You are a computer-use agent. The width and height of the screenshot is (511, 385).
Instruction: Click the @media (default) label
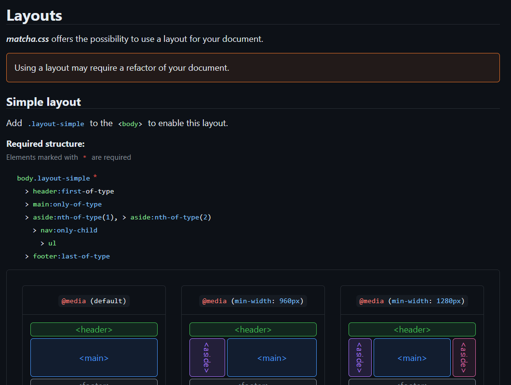[94, 301]
